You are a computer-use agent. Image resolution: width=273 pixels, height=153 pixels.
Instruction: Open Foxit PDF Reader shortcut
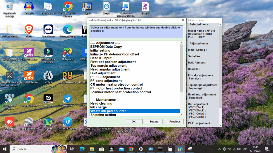pos(29,76)
